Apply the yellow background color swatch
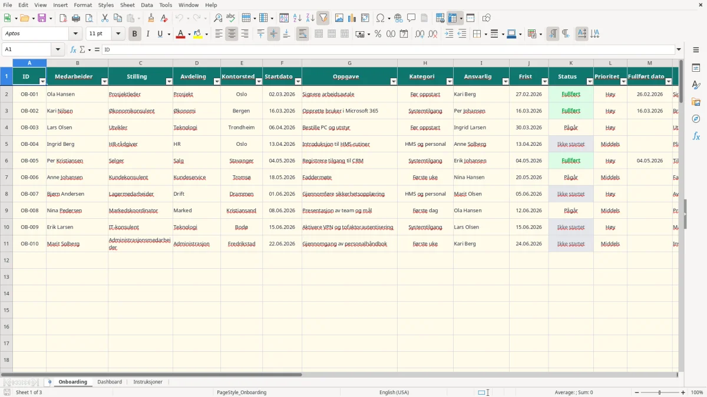 click(197, 34)
